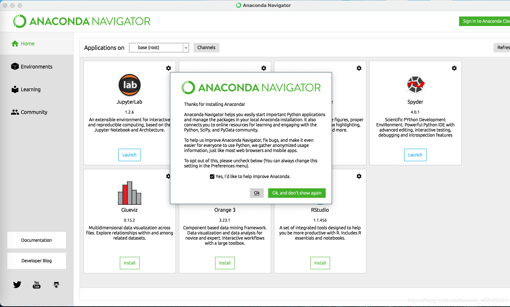Image resolution: width=510 pixels, height=307 pixels.
Task: Uncheck 'Yes, I'd like to help improve Anaconda'
Action: 212,177
